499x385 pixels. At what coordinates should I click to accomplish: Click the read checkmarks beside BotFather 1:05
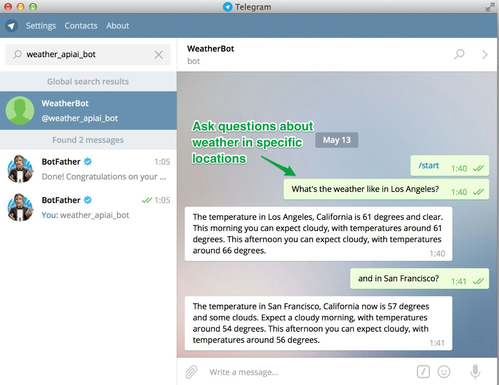point(147,200)
